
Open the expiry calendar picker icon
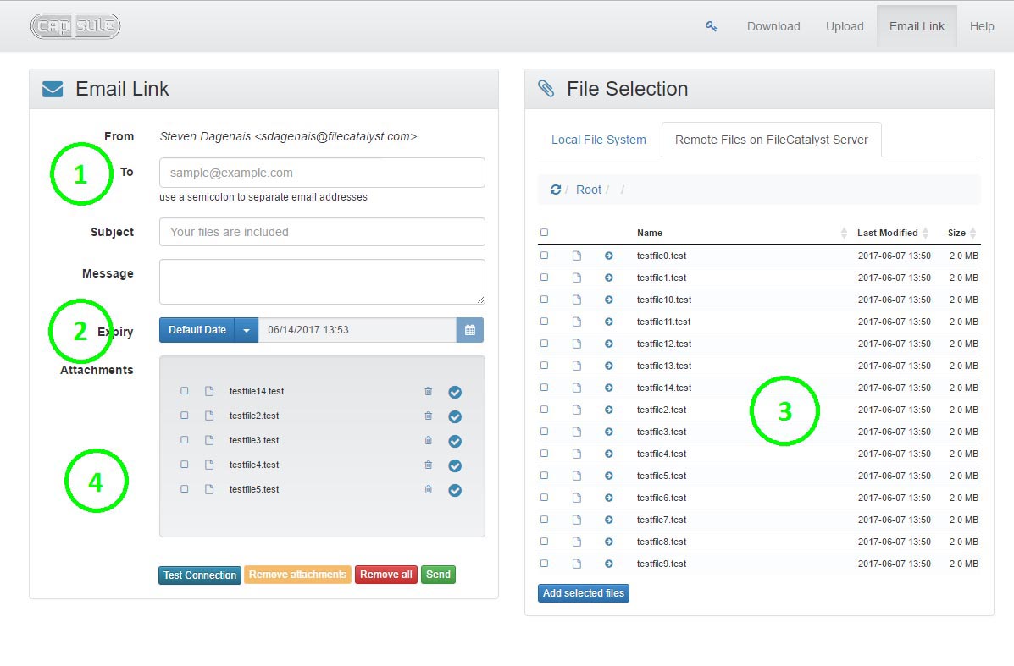click(x=470, y=330)
